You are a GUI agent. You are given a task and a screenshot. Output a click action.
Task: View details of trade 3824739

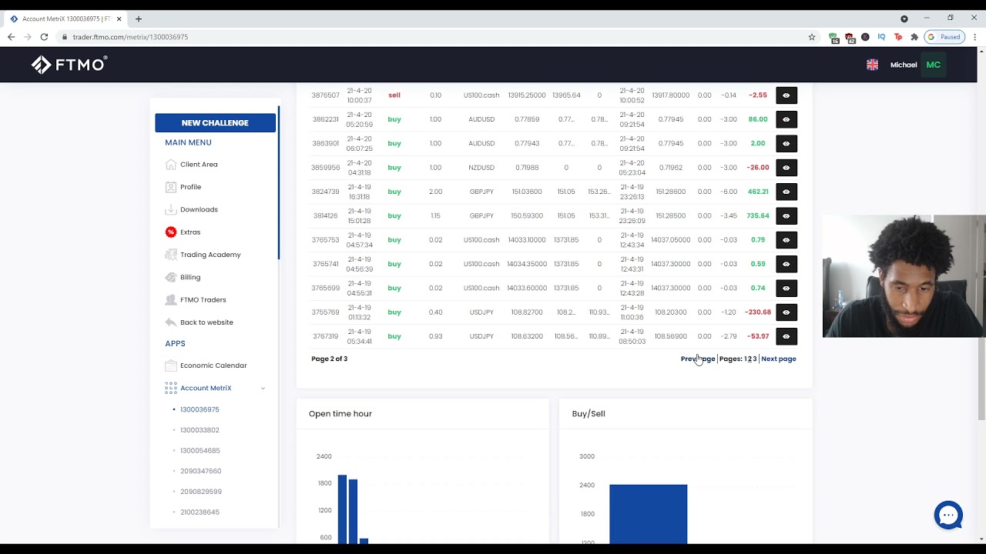tap(786, 192)
